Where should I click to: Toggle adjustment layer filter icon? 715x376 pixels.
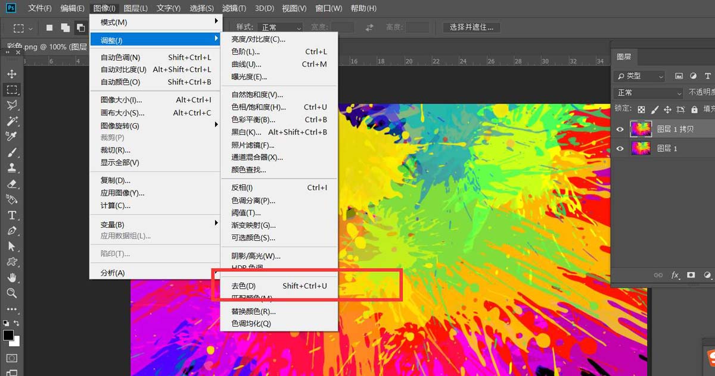pos(693,76)
